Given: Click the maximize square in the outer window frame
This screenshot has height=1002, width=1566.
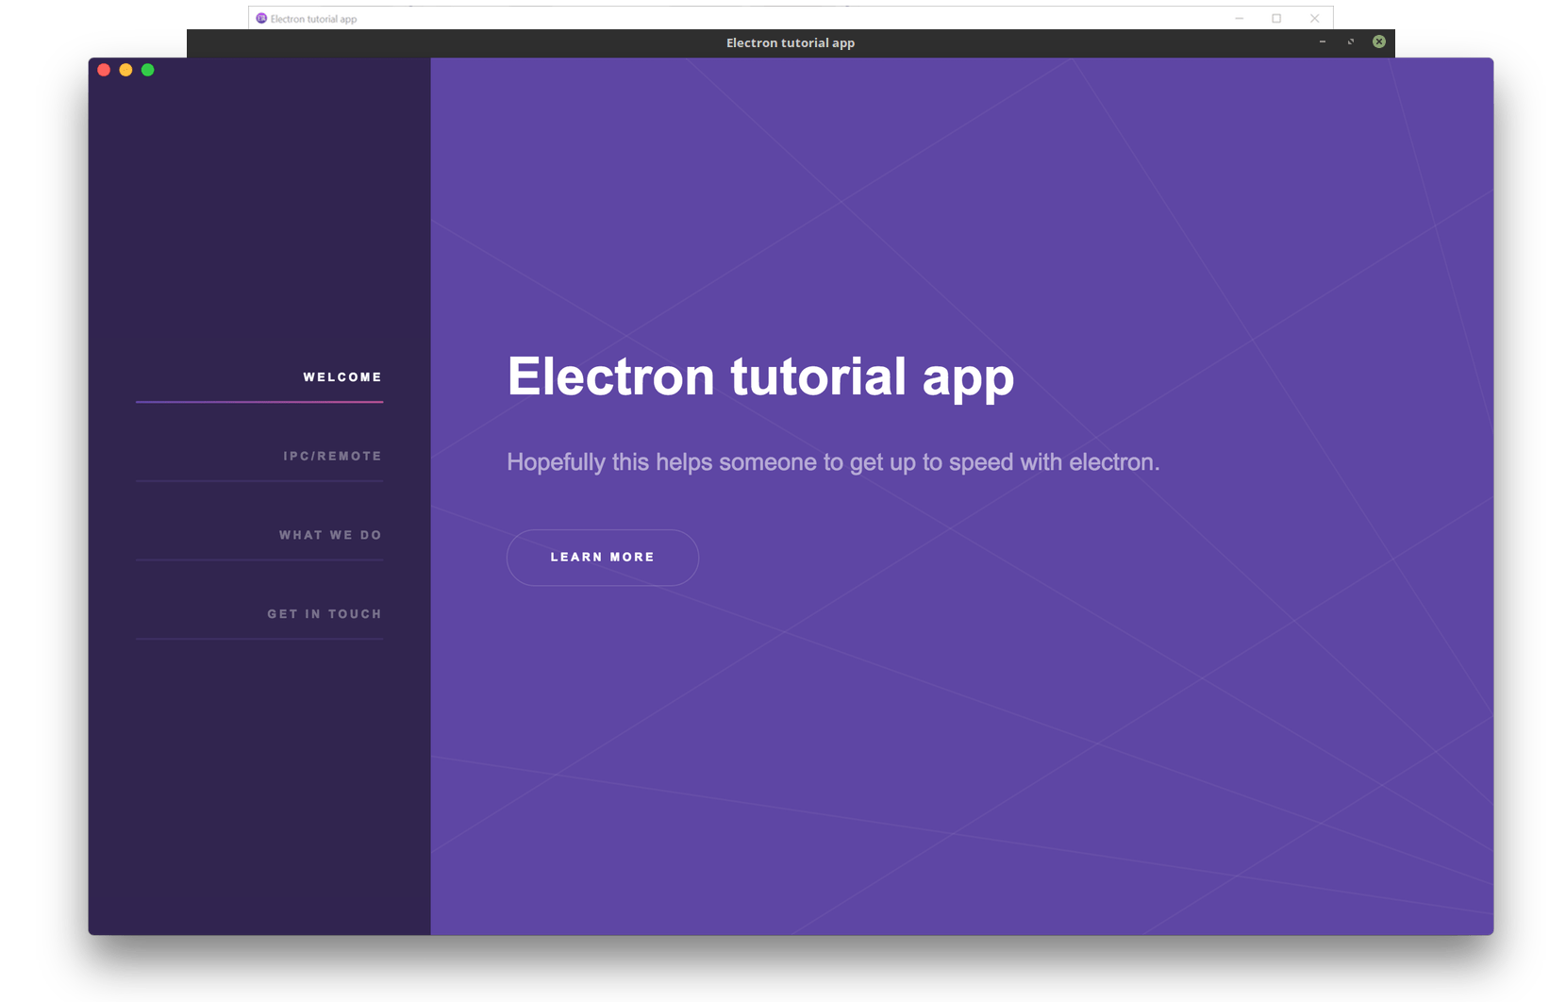Looking at the screenshot, I should pyautogui.click(x=1276, y=18).
